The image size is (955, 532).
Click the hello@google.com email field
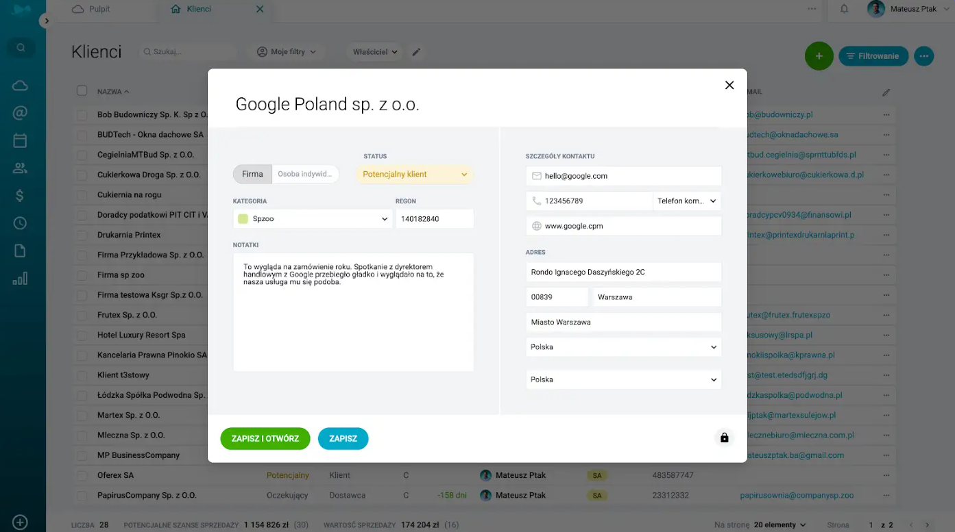[x=623, y=176]
